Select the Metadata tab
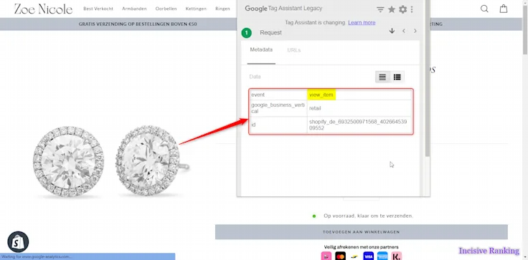This screenshot has height=260, width=528. point(261,50)
